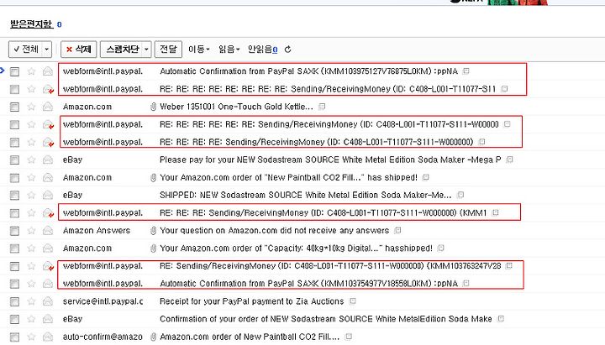
Task: Check the box for Paintball CO2 has shipped email
Action: pyautogui.click(x=14, y=178)
